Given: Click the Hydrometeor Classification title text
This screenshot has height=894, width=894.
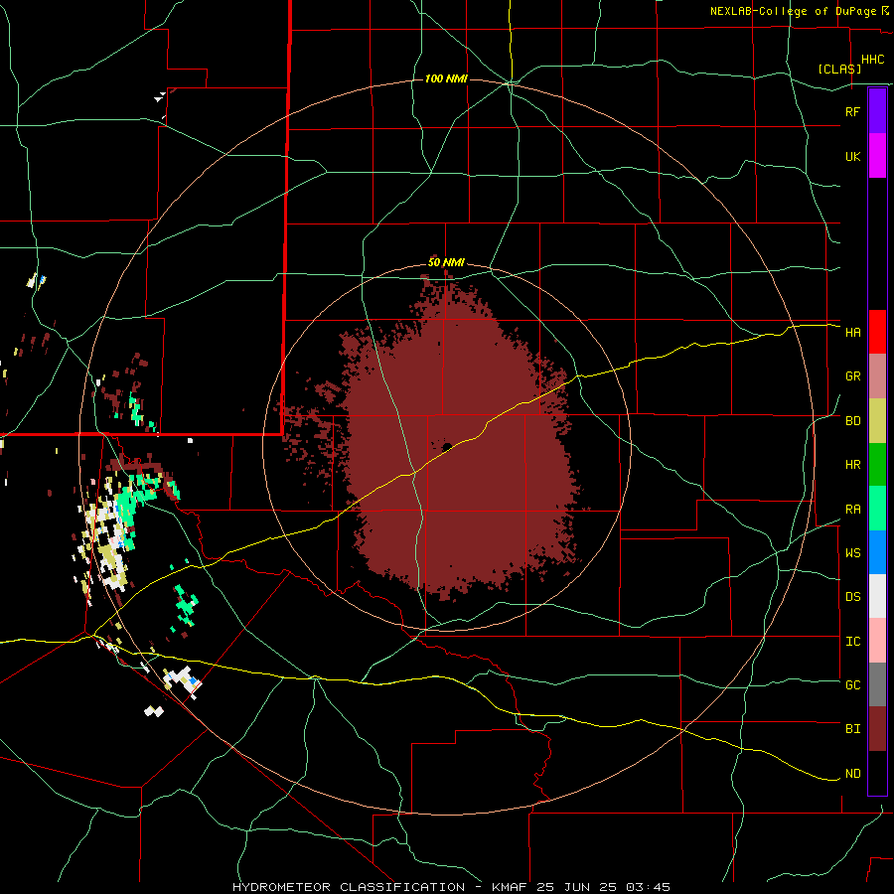Looking at the screenshot, I should pyautogui.click(x=349, y=887).
